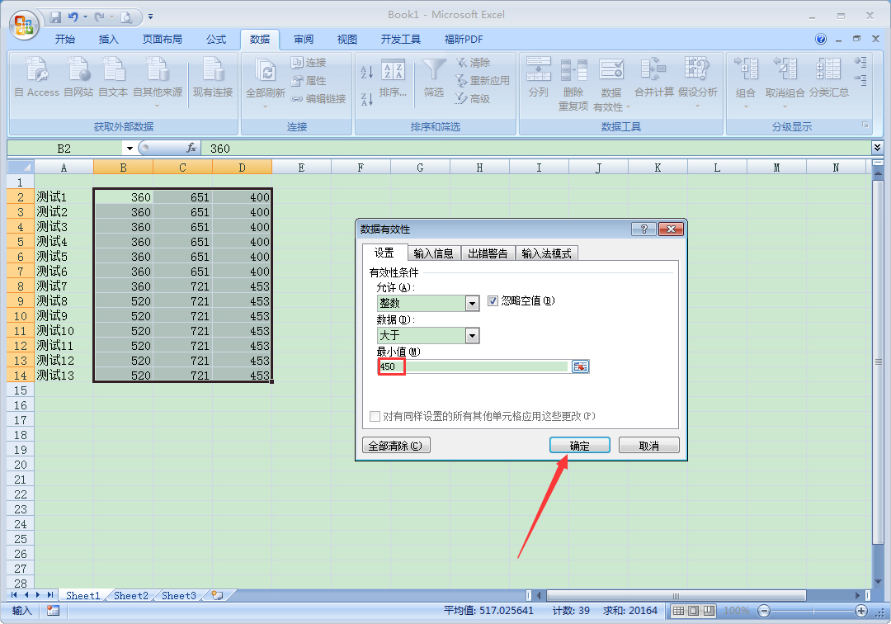Uncheck the ignore blanks checkbox

point(493,303)
